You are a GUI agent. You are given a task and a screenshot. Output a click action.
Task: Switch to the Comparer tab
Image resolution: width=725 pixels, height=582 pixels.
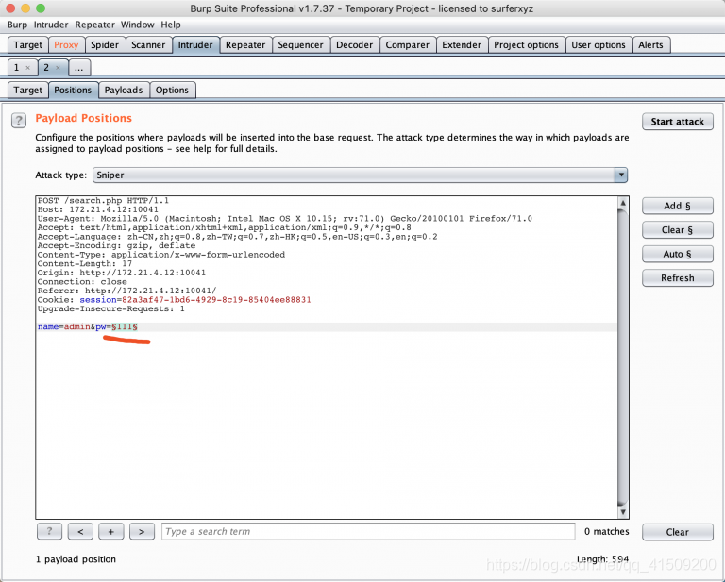(x=408, y=44)
